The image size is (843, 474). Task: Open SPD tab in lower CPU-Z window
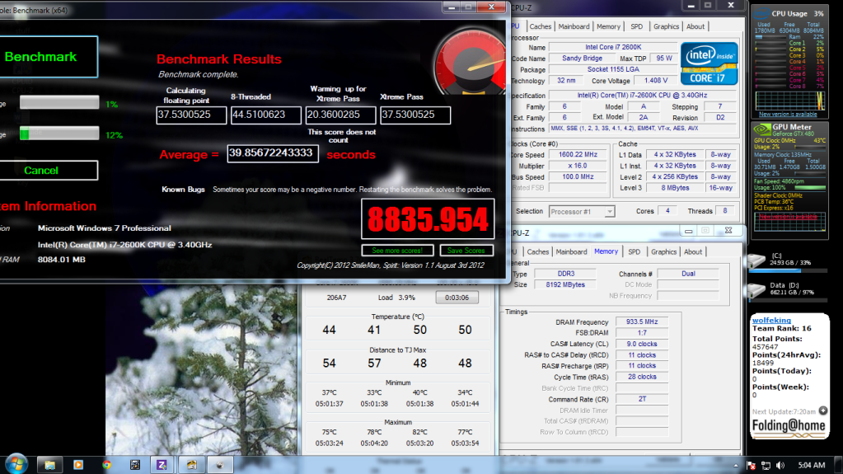pyautogui.click(x=635, y=251)
